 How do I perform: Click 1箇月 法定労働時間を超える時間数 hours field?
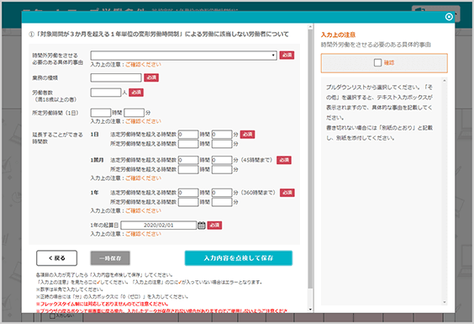pos(188,160)
